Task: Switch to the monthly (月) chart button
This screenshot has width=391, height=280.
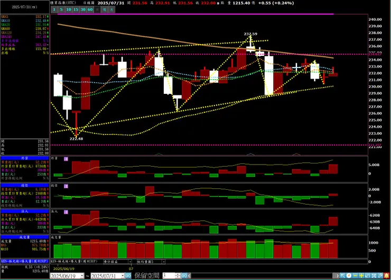Action: click(x=111, y=9)
